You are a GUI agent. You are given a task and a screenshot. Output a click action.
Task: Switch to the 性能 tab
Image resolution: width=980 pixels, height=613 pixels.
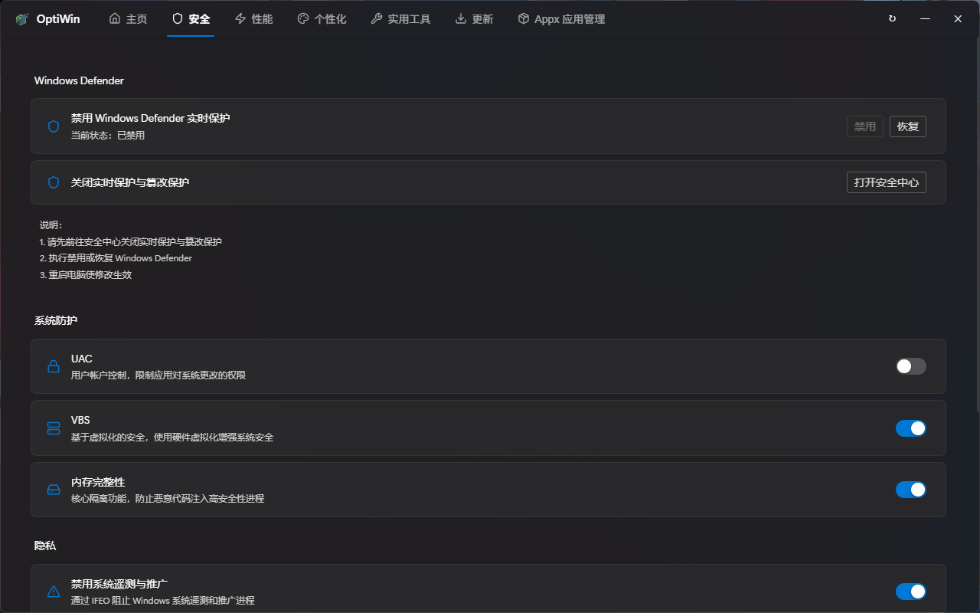pyautogui.click(x=253, y=19)
